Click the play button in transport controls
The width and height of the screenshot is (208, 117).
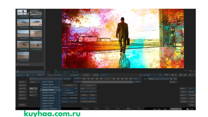coord(107,79)
